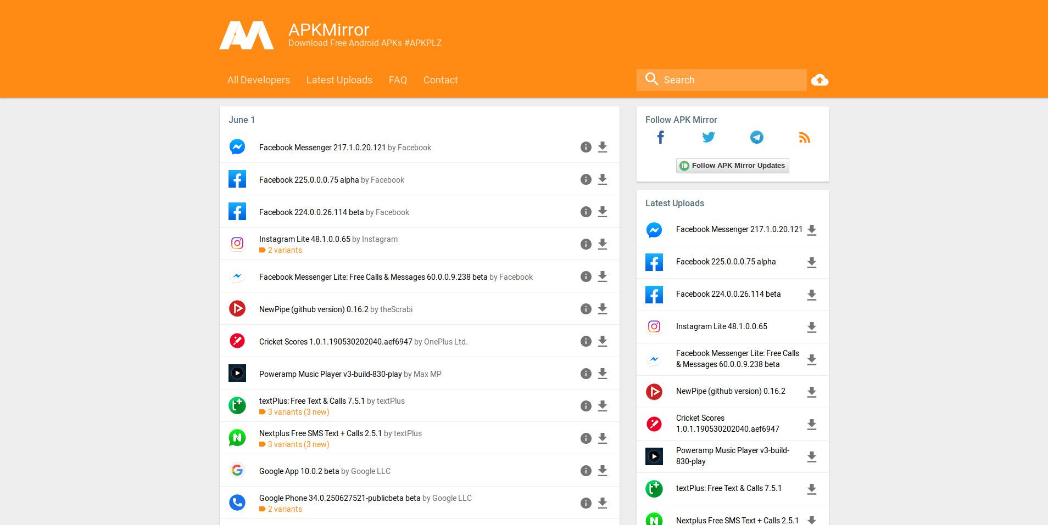This screenshot has width=1048, height=525.
Task: Show info for textPlus 7.5.1
Action: point(586,406)
